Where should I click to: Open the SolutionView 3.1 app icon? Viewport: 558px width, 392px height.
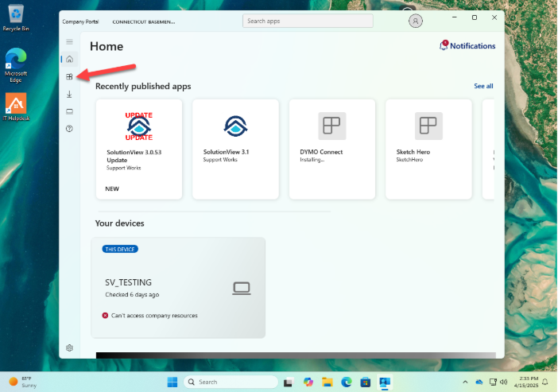point(235,126)
